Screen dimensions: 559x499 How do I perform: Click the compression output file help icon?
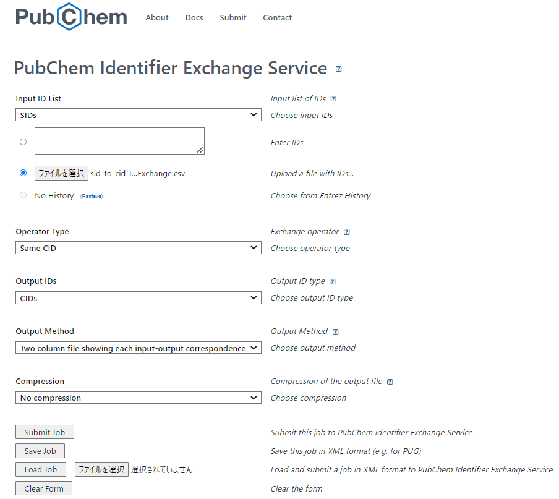(389, 381)
